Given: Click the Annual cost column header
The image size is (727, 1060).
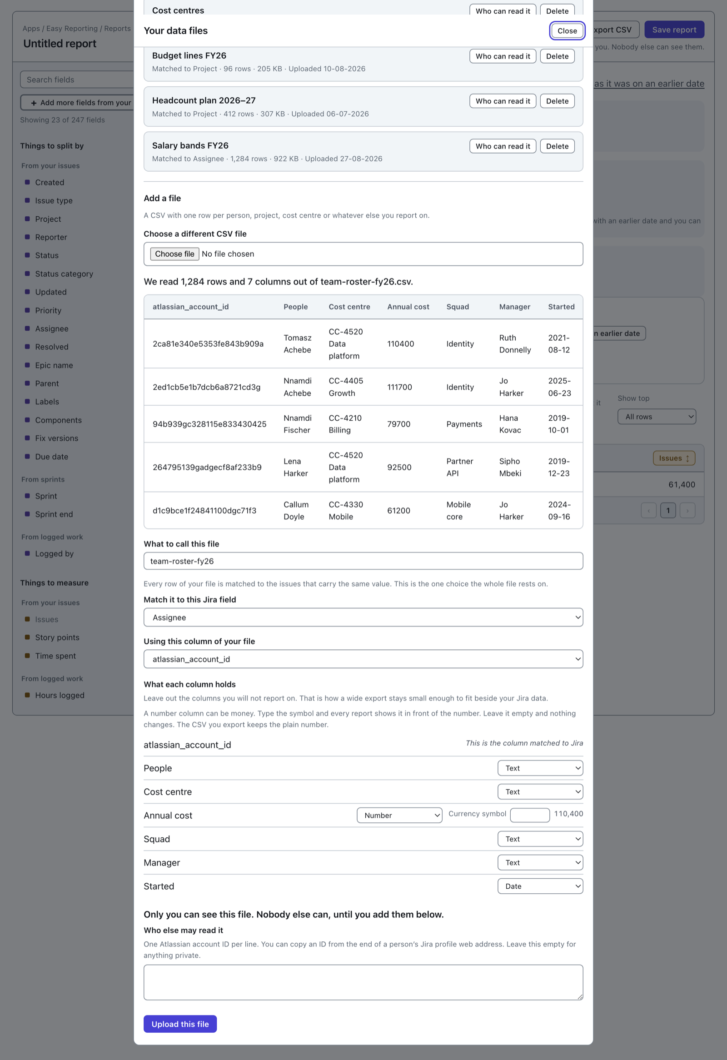Looking at the screenshot, I should pos(408,307).
